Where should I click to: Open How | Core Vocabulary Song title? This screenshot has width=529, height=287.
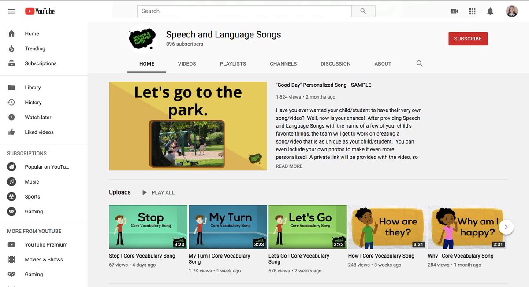point(381,256)
